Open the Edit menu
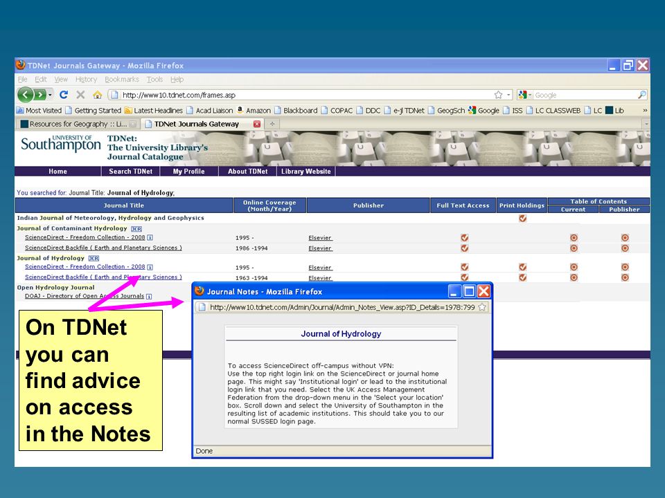Screen dimensions: 665x498 (x=41, y=79)
